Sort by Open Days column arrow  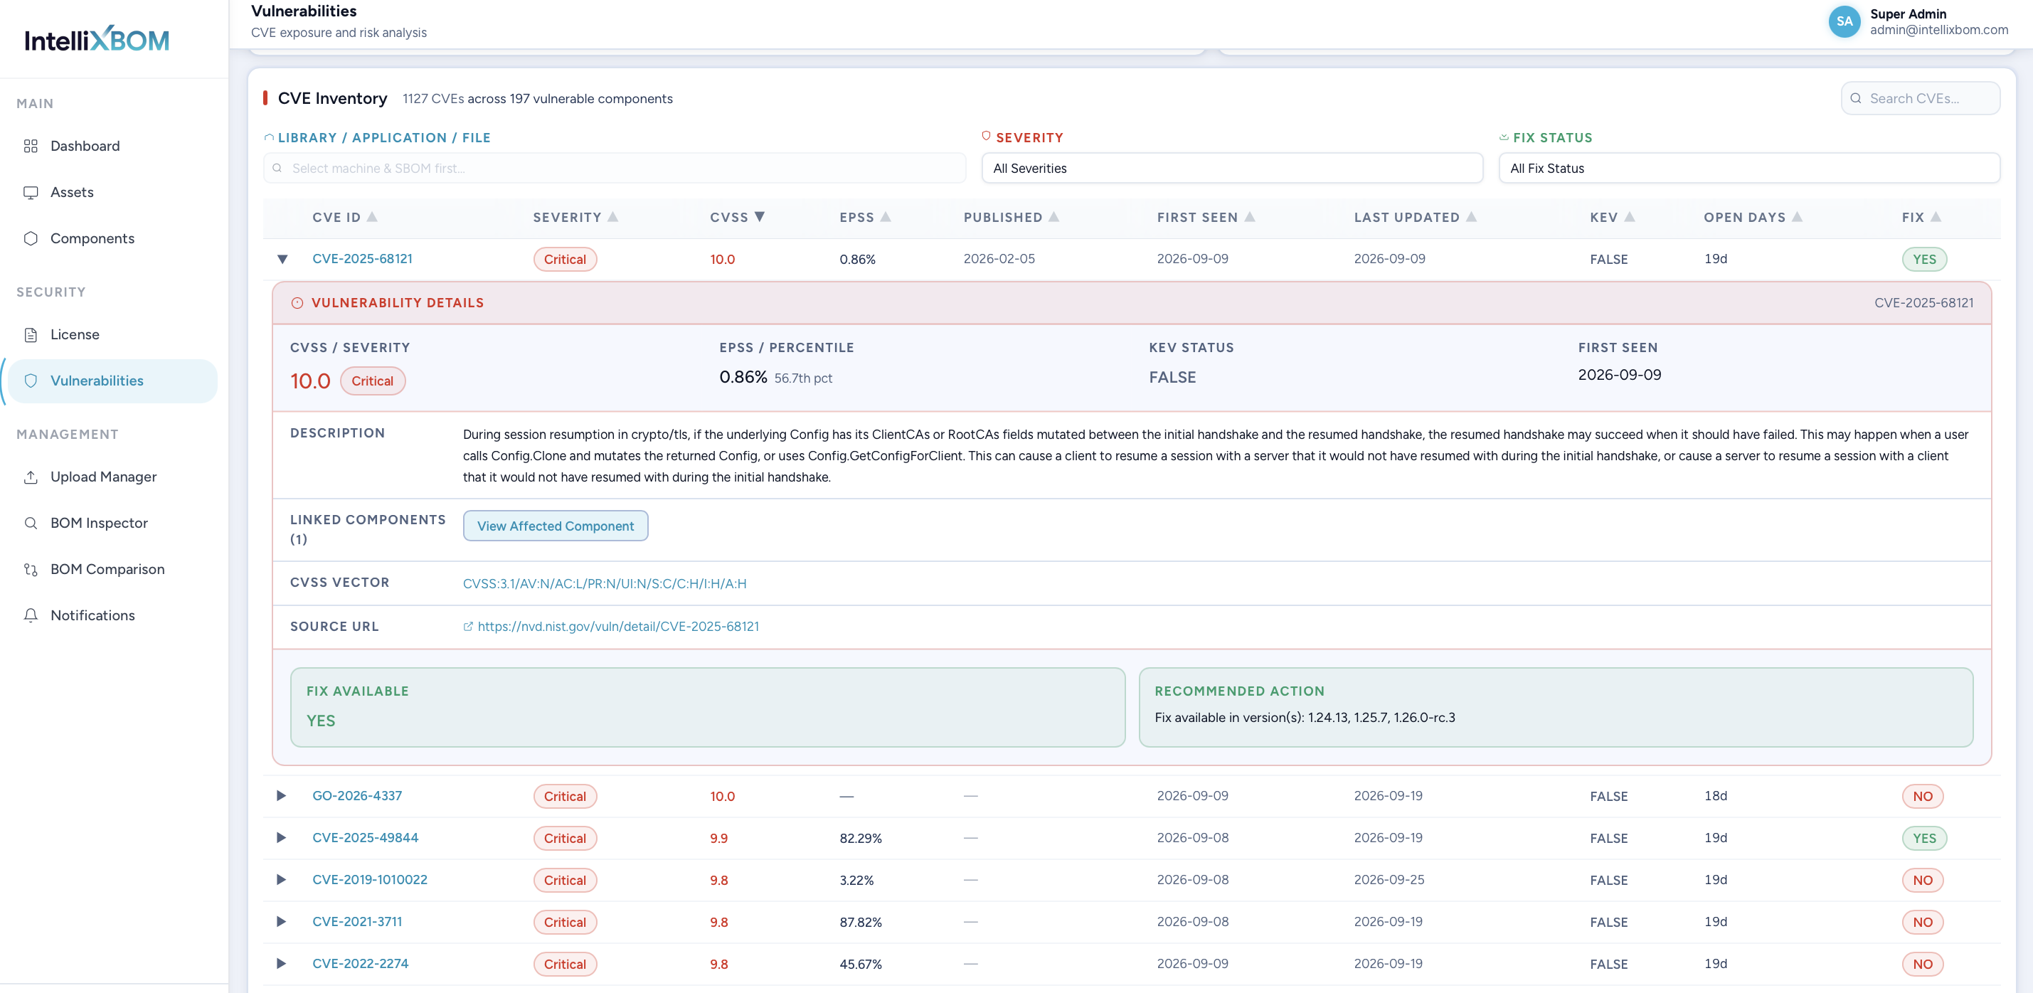click(x=1797, y=216)
